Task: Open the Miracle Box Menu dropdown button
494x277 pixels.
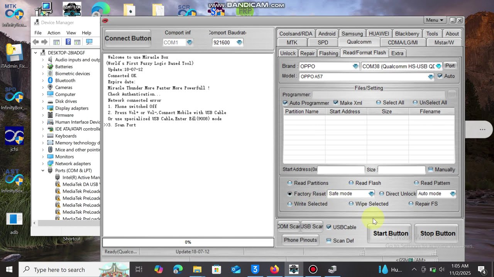Action: pyautogui.click(x=435, y=20)
